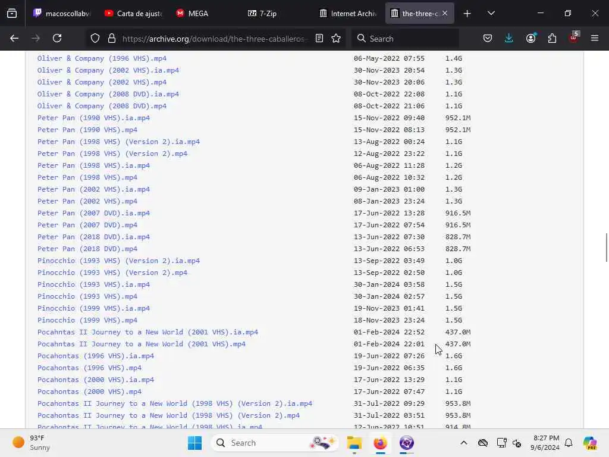This screenshot has width=609, height=457.
Task: Open Oliver & Company (2008 DVD).mp4
Action: pos(102,106)
